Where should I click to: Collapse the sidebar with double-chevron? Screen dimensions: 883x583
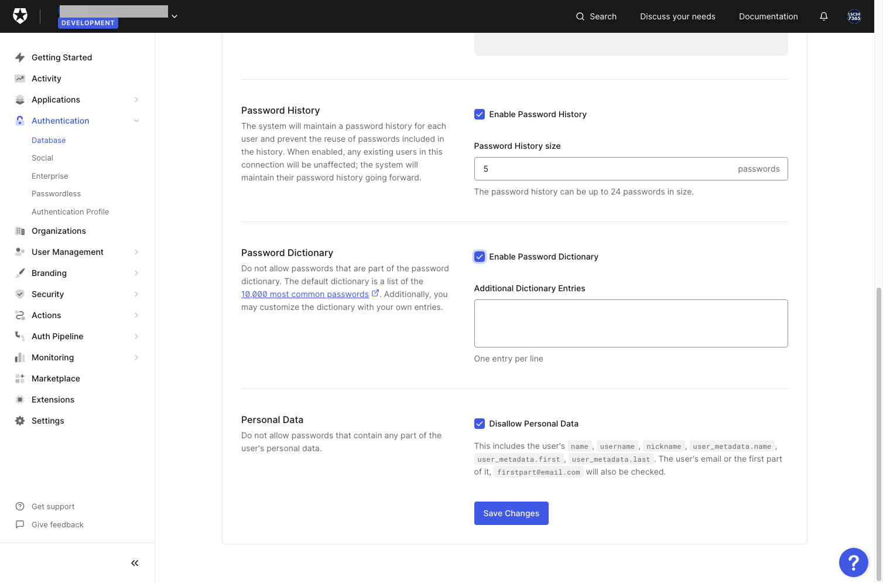point(135,563)
